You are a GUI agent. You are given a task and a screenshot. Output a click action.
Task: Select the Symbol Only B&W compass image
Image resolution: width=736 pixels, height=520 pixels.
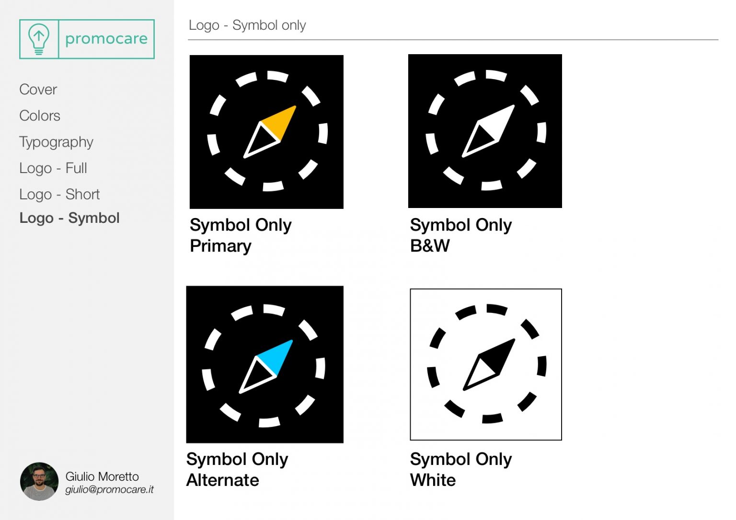tap(485, 131)
